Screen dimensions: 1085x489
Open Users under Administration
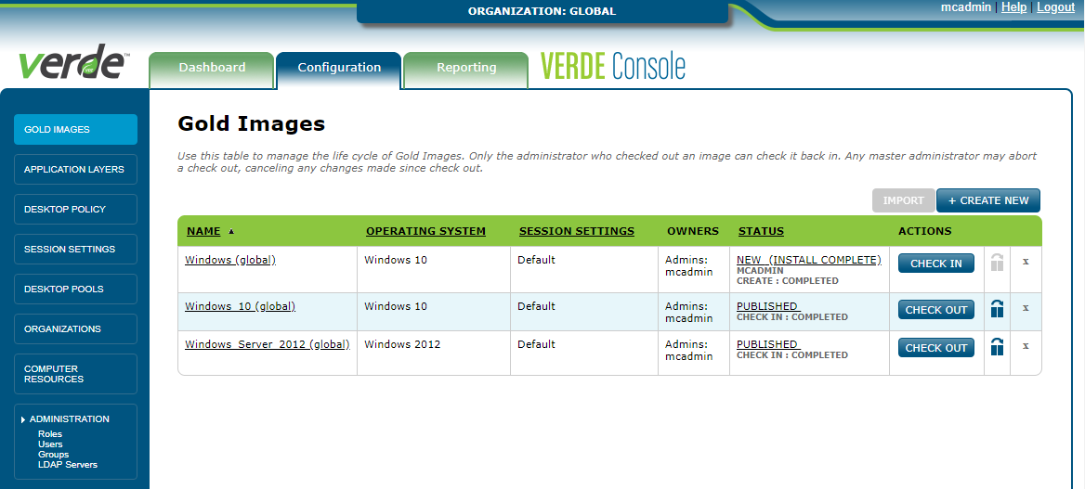50,444
